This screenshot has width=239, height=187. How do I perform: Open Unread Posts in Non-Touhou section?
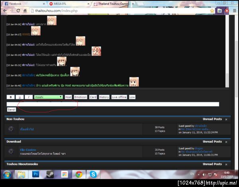point(212,119)
